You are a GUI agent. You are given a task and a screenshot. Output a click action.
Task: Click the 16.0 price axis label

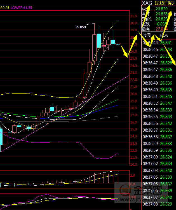click(x=133, y=122)
